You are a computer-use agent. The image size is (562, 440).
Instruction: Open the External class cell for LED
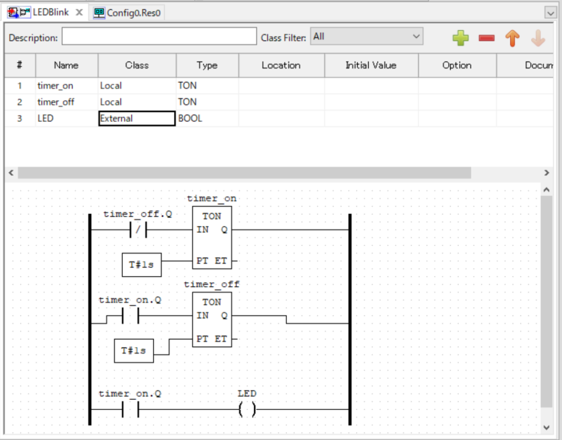point(137,119)
